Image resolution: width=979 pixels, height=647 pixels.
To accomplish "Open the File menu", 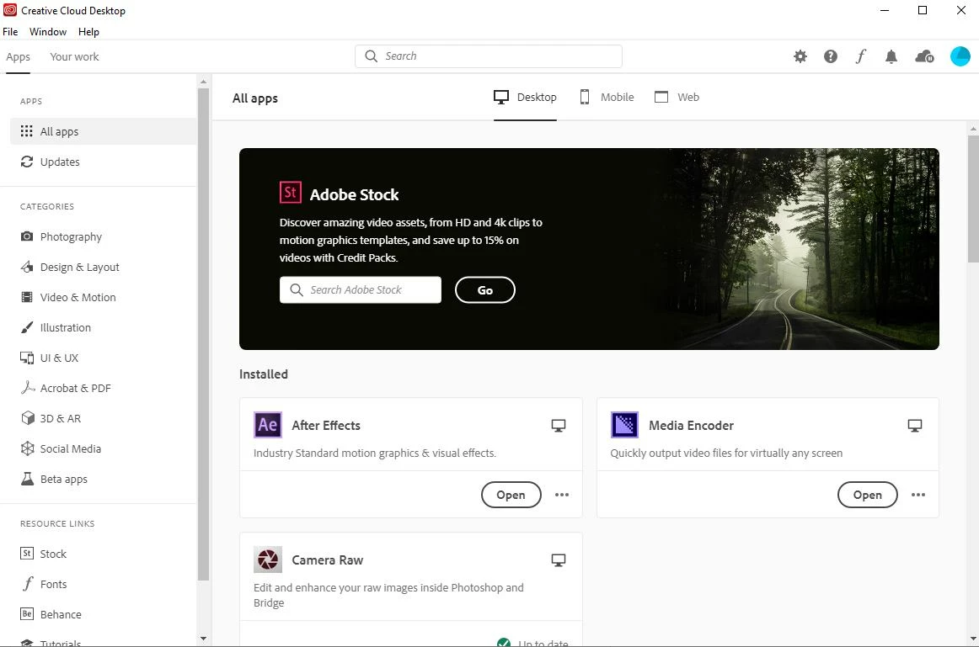I will [x=10, y=32].
